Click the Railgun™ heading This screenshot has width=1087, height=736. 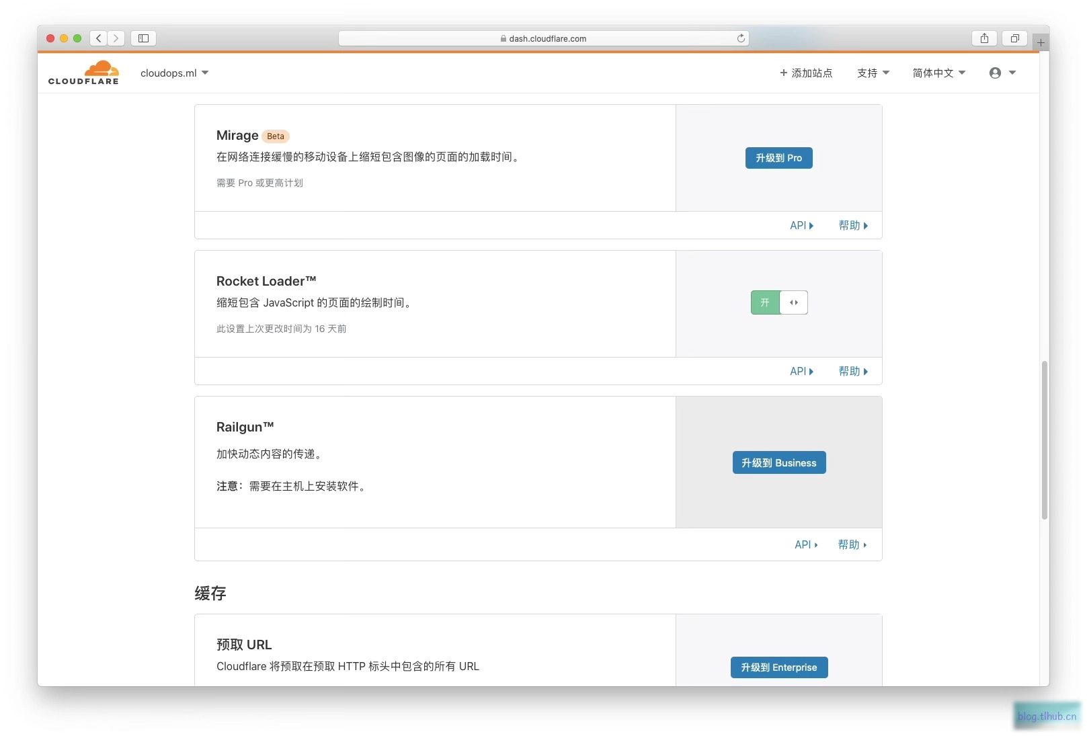(245, 427)
